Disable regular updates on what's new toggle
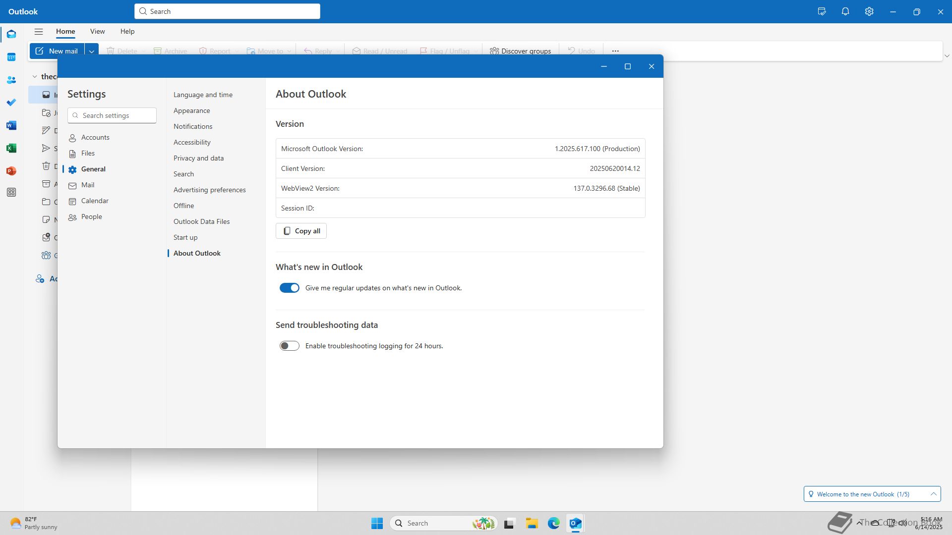 [289, 288]
